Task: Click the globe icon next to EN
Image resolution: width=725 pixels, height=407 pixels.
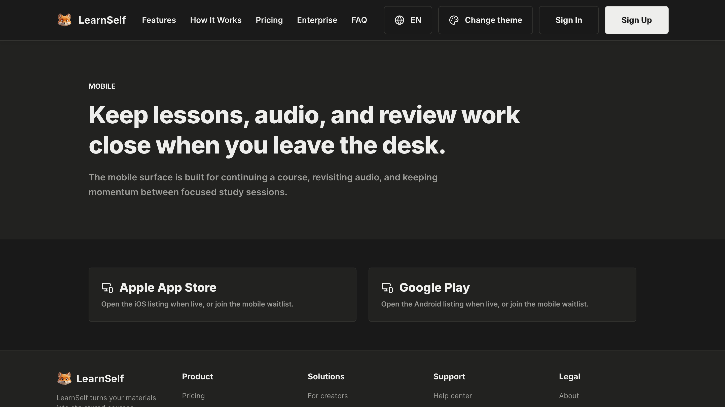Action: pos(399,20)
